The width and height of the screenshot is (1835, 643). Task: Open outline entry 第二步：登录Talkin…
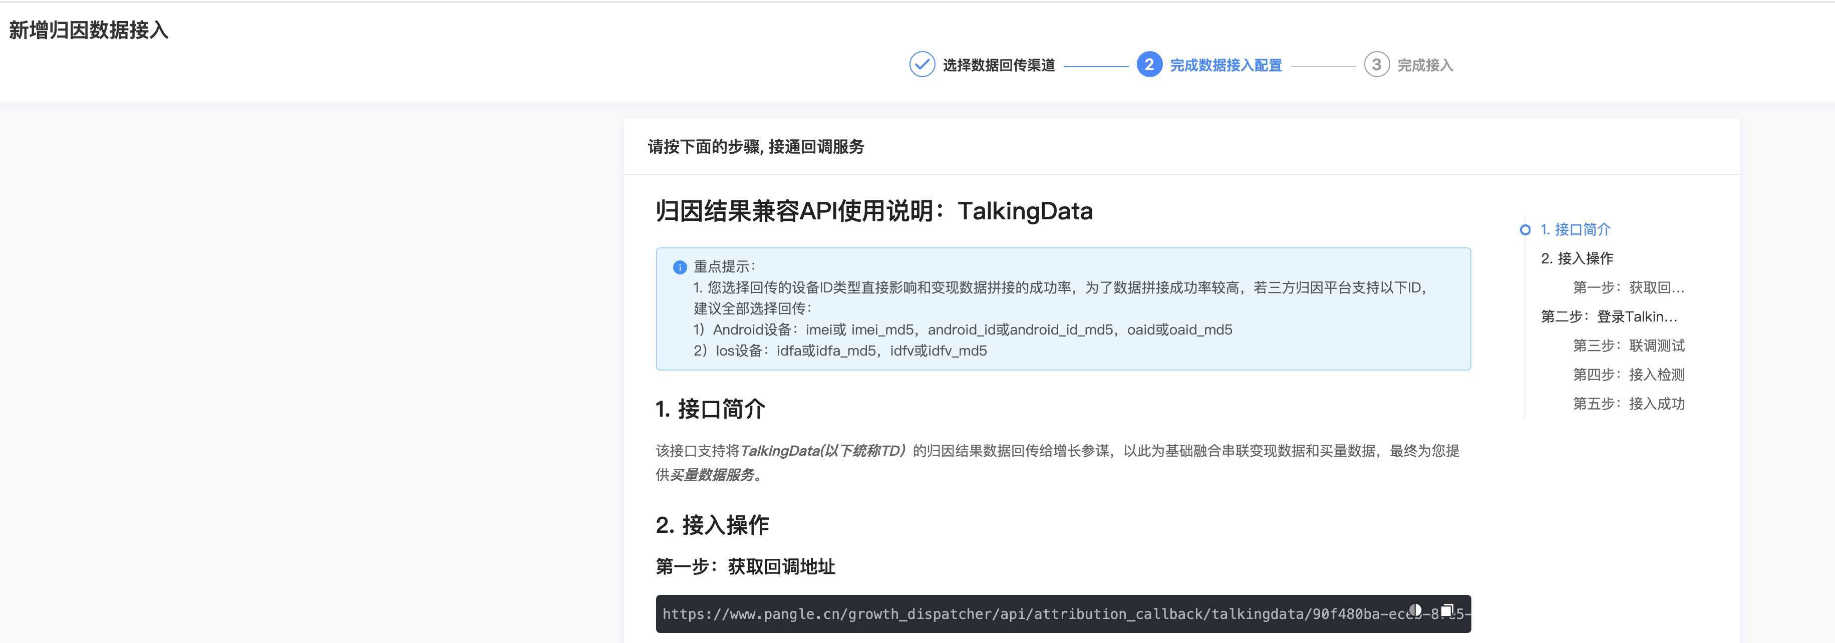pyautogui.click(x=1609, y=317)
